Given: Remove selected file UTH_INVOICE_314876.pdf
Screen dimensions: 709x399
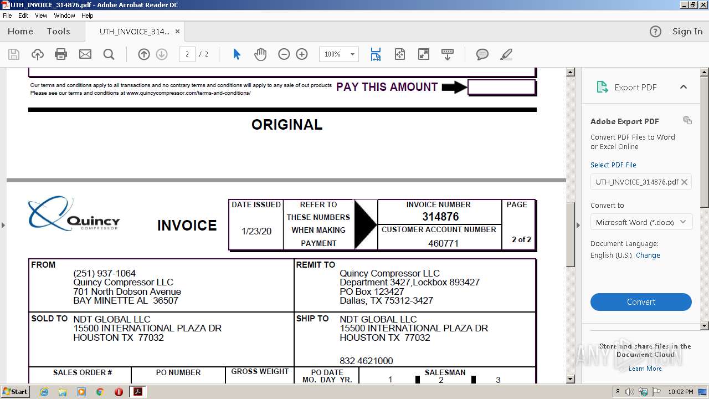Looking at the screenshot, I should 684,182.
